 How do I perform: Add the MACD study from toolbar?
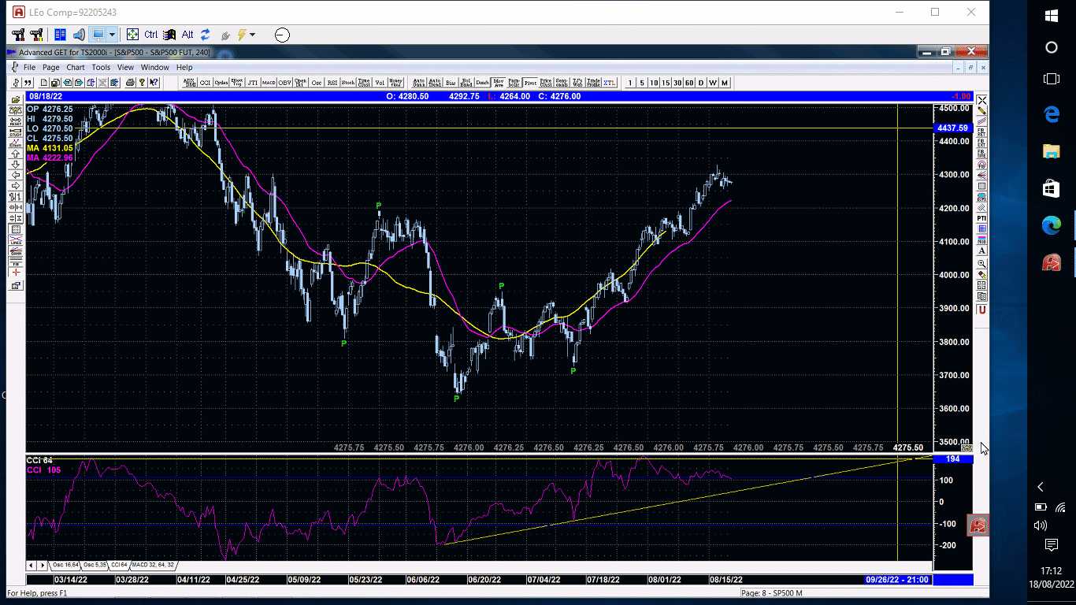click(x=269, y=82)
